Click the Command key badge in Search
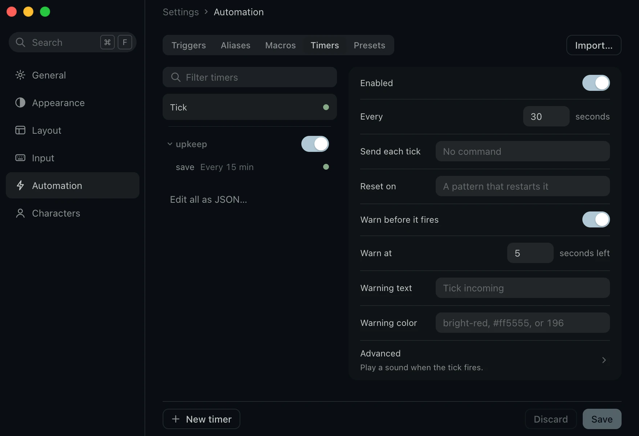 107,43
